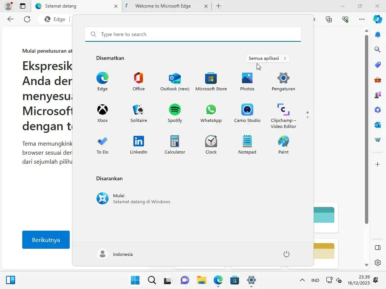Open Outlook in Edge sidebar
Viewport: 386px width, 289px height.
pyautogui.click(x=378, y=125)
